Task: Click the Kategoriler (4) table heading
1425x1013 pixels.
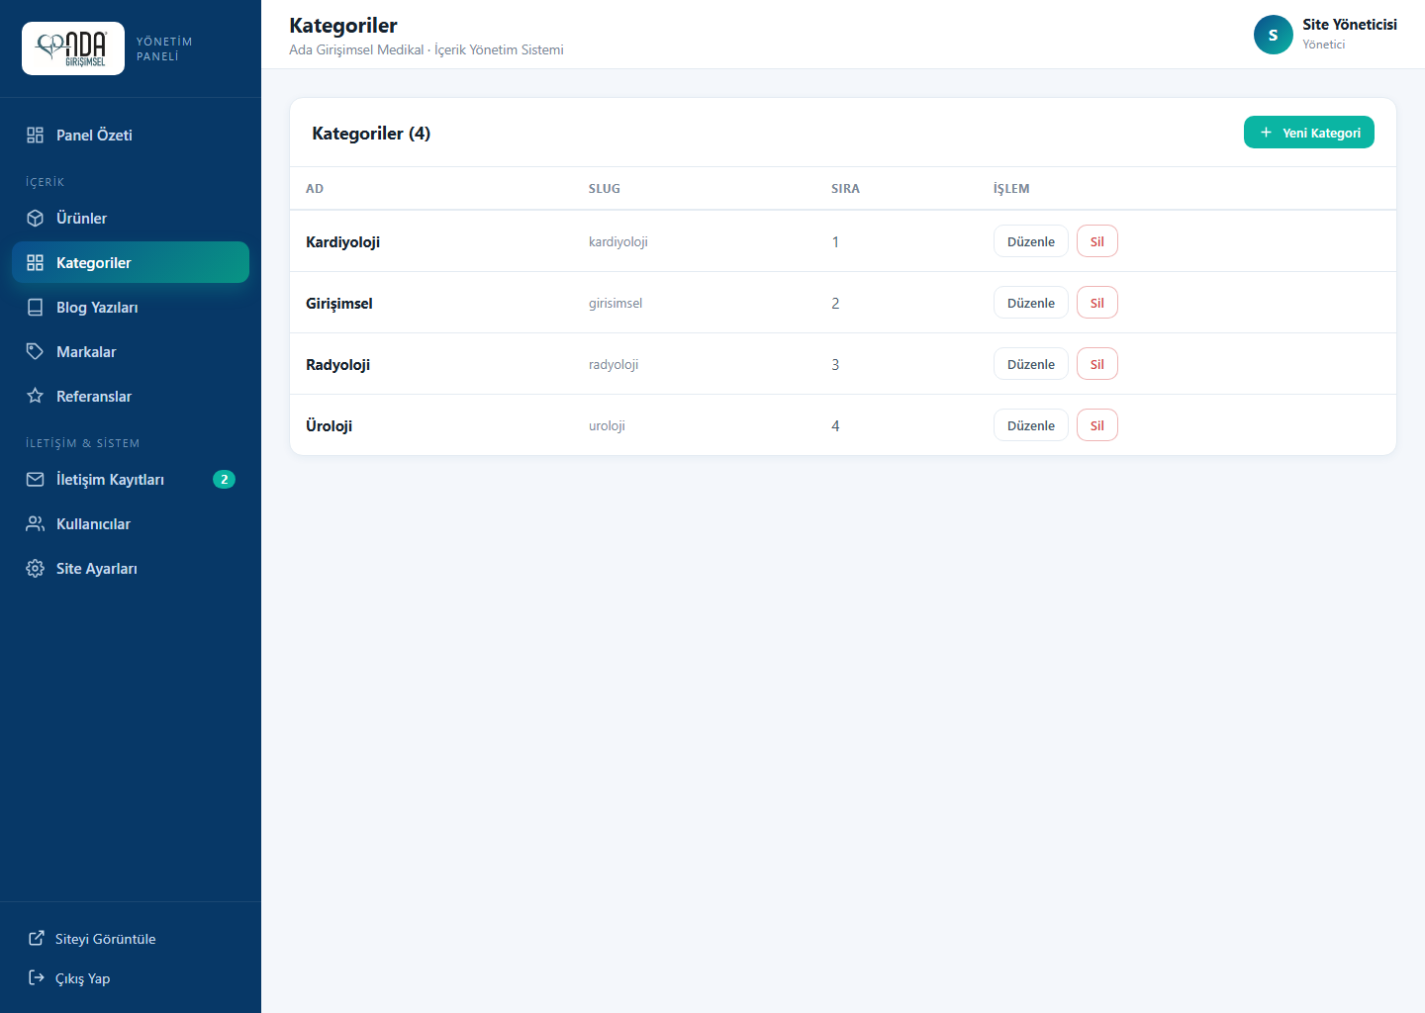Action: (x=371, y=134)
